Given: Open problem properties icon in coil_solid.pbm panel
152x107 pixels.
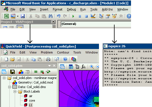Looking at the screenshot, I should tap(4, 72).
